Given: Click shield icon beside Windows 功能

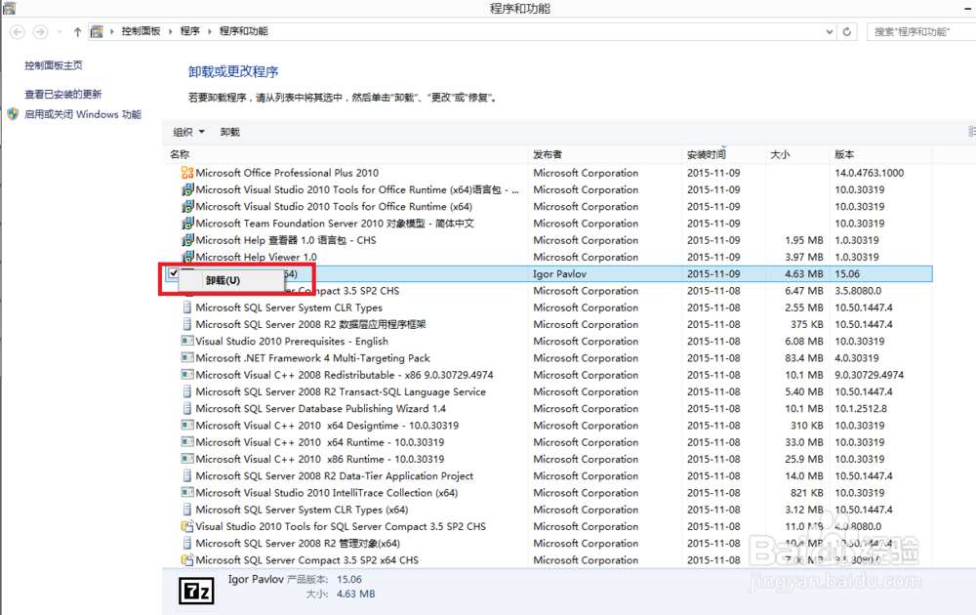Looking at the screenshot, I should (13, 114).
